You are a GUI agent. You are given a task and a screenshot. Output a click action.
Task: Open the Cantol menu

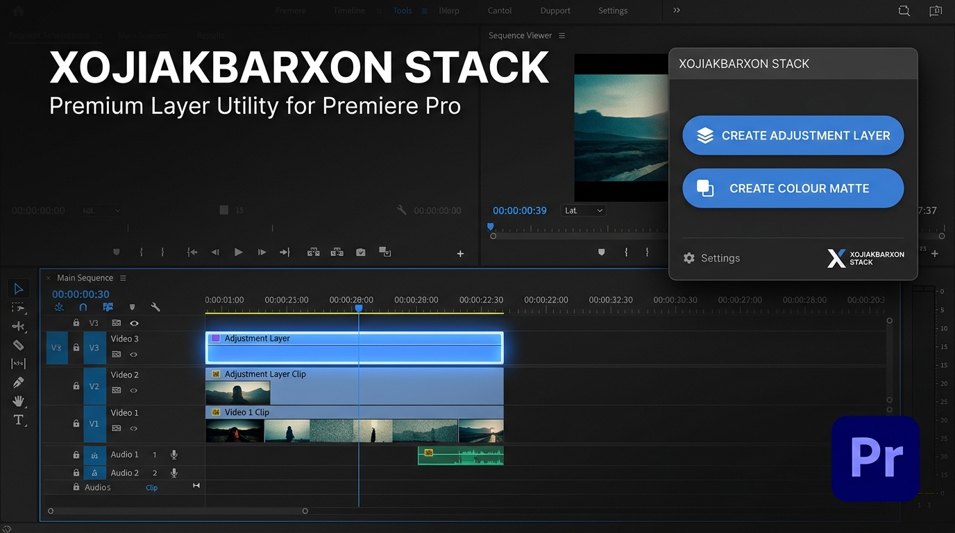500,10
